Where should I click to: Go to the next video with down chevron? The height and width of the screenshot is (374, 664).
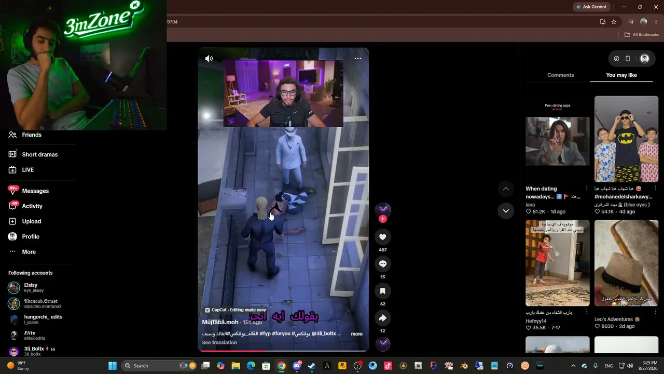tap(506, 211)
